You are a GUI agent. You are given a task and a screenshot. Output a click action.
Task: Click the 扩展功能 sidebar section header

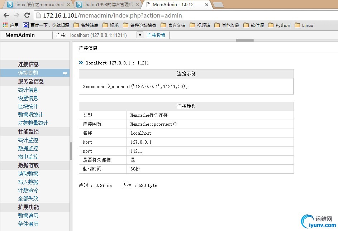pos(35,207)
